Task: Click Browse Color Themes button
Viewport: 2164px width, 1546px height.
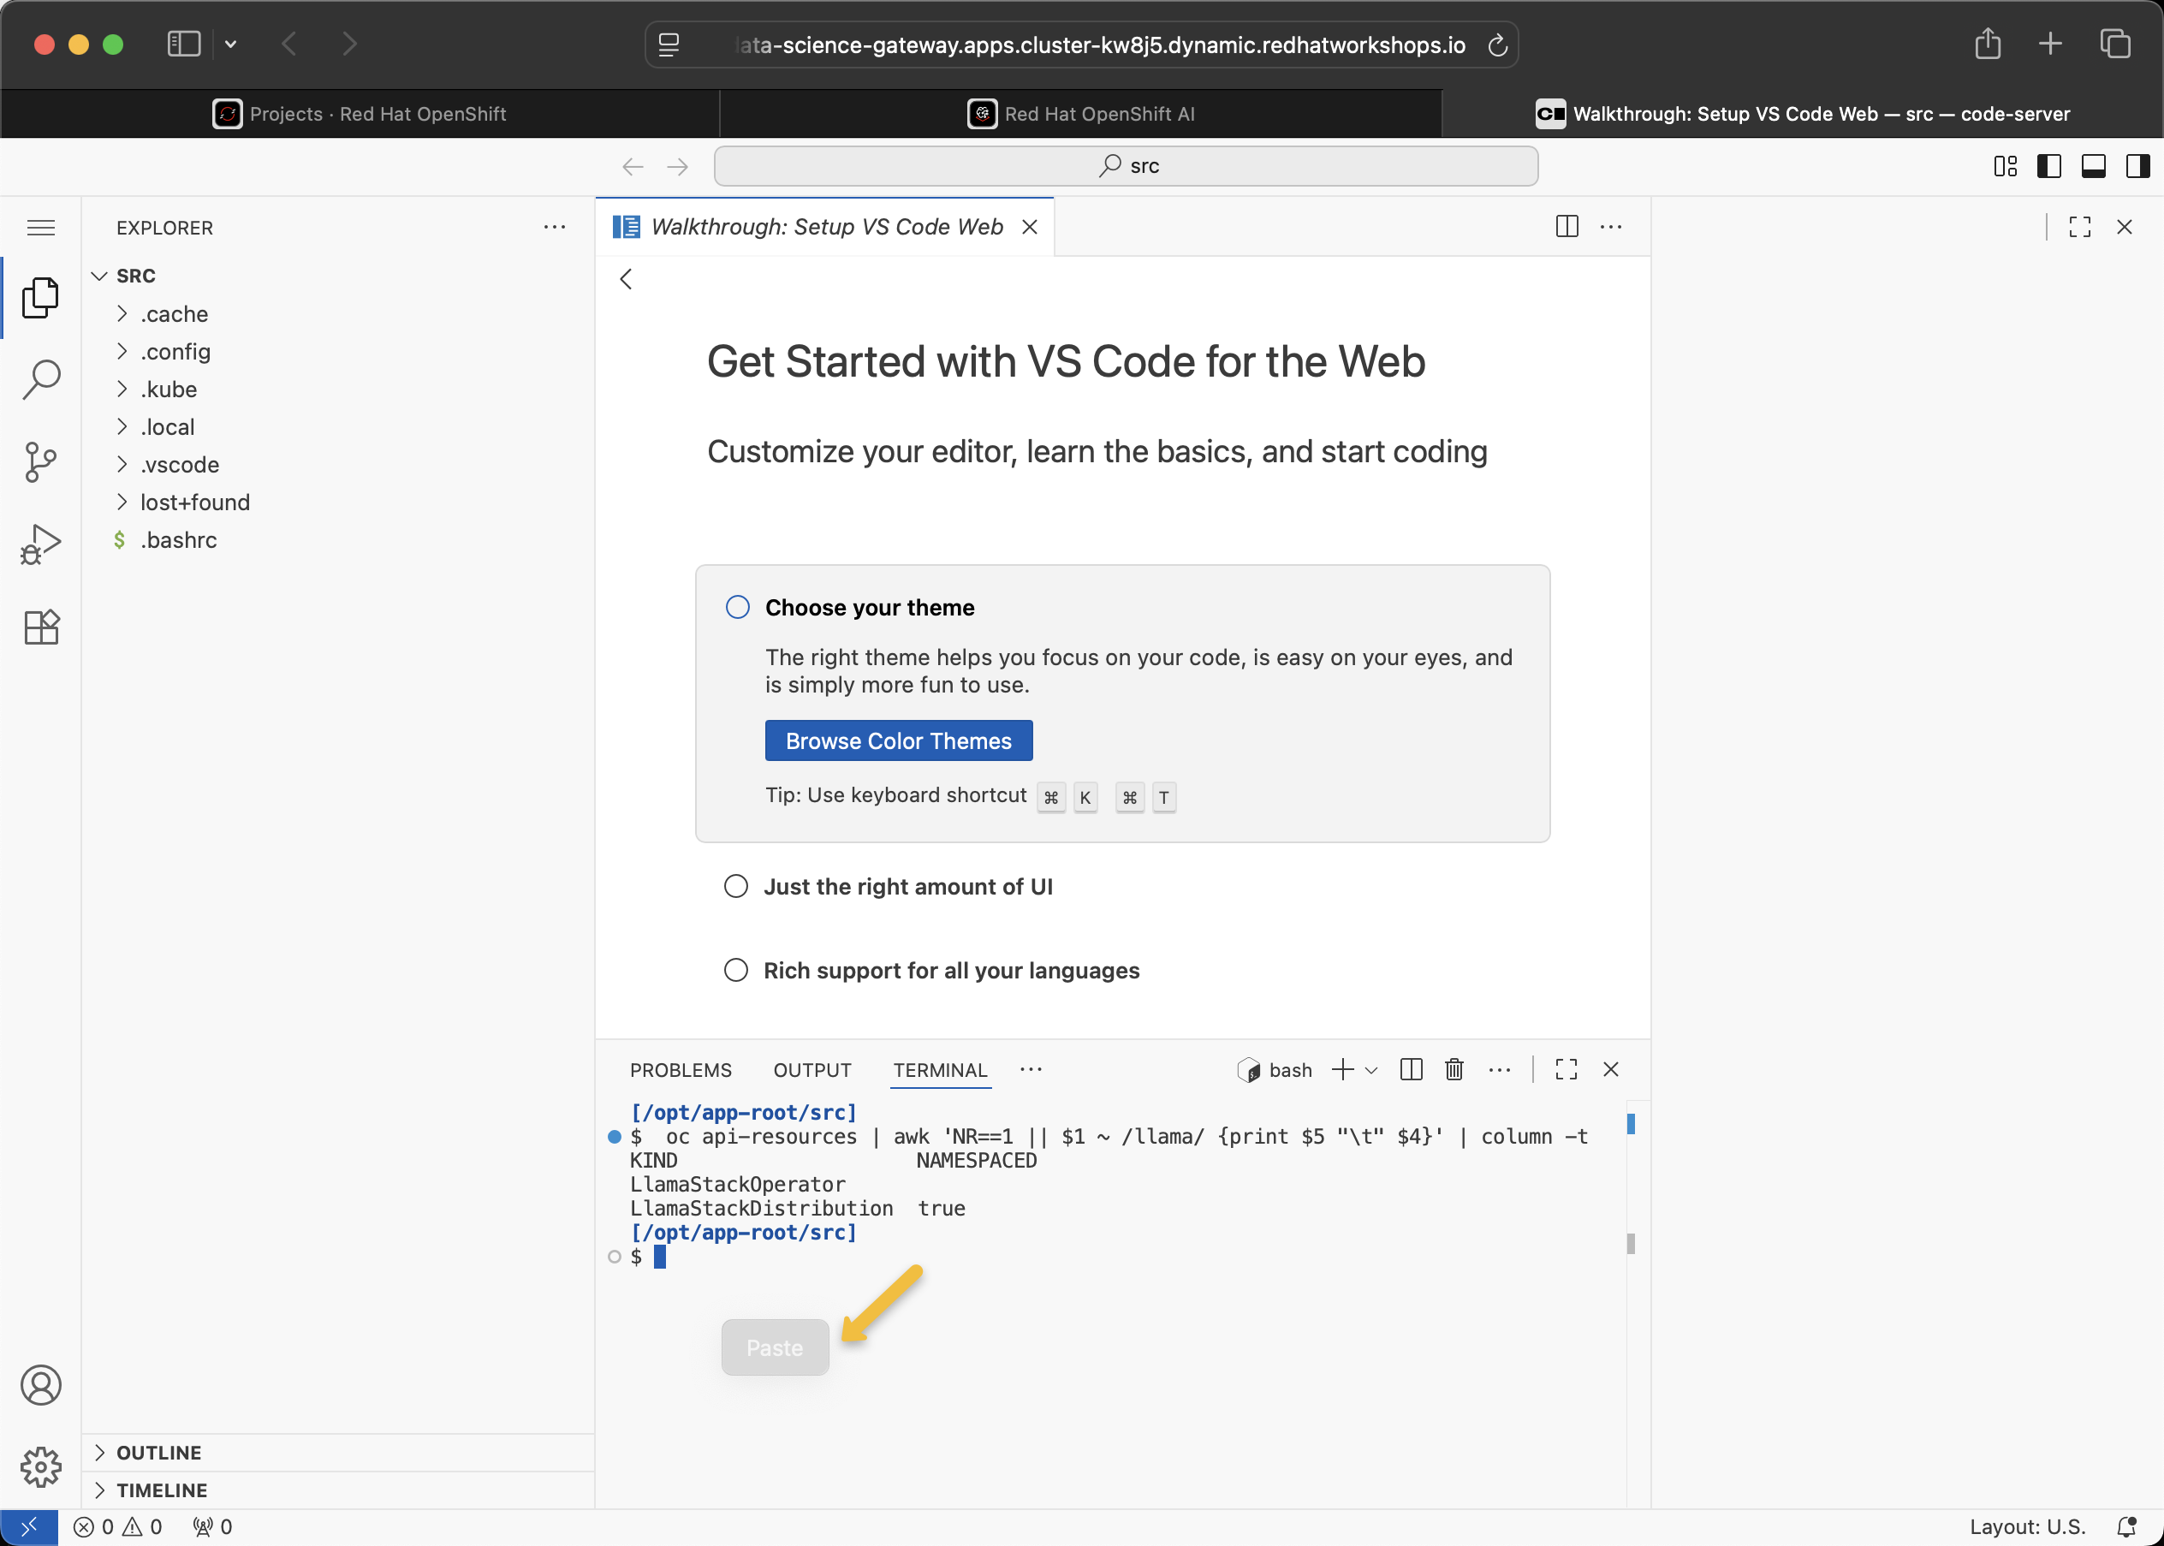Action: [x=898, y=740]
